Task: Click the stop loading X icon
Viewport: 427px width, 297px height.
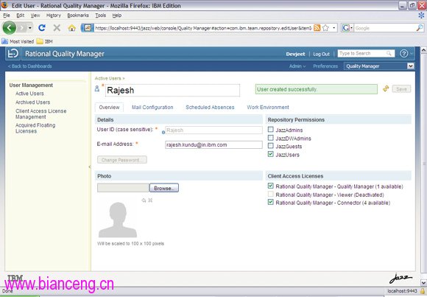Action: pos(57,27)
